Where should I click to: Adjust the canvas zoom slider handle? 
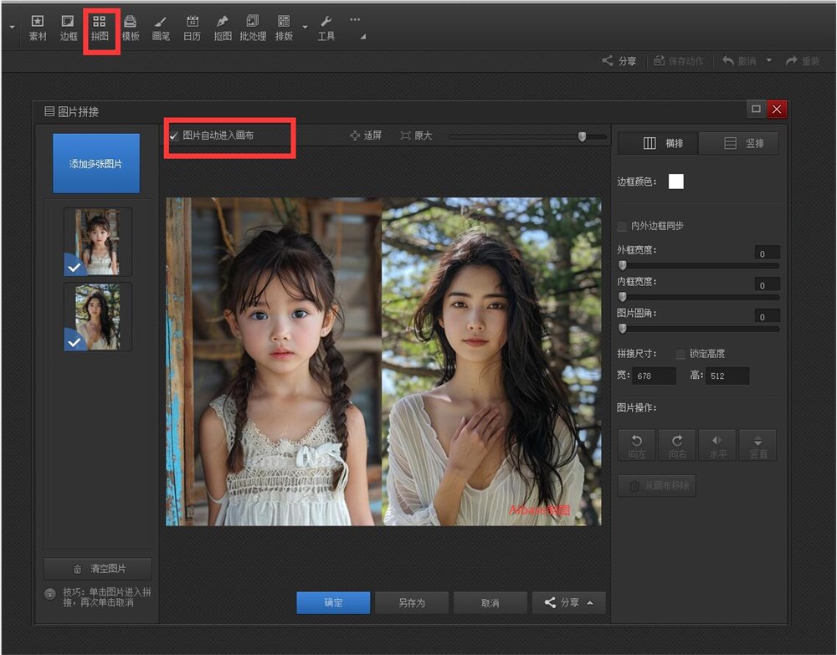click(583, 136)
